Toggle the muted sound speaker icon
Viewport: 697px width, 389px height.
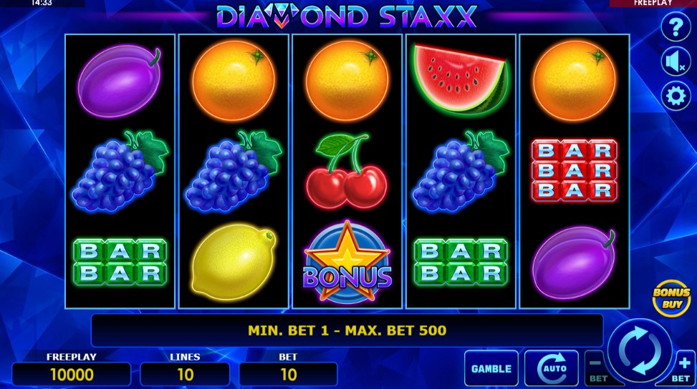pyautogui.click(x=676, y=61)
